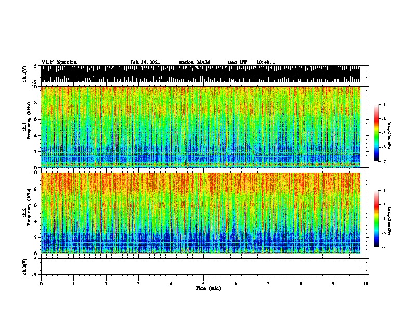Click time axis tick label '8'
The image size is (412, 318).
coord(301,284)
